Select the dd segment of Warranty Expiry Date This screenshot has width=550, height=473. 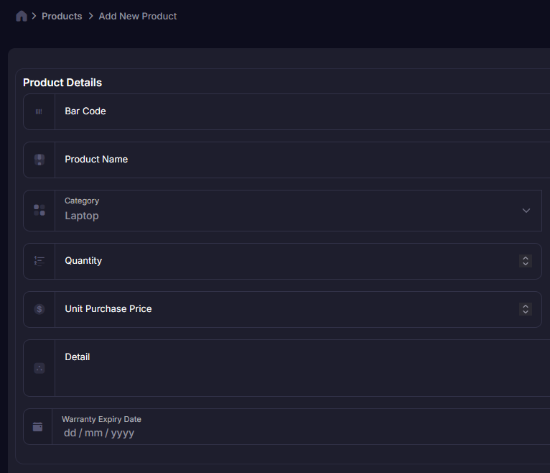[x=70, y=433]
